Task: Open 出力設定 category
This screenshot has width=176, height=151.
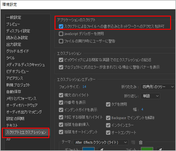Action: click(x=14, y=45)
